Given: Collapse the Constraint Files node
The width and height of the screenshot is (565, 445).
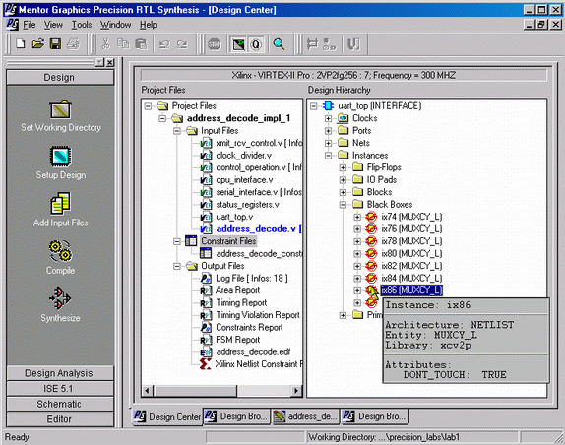Looking at the screenshot, I should tap(177, 241).
